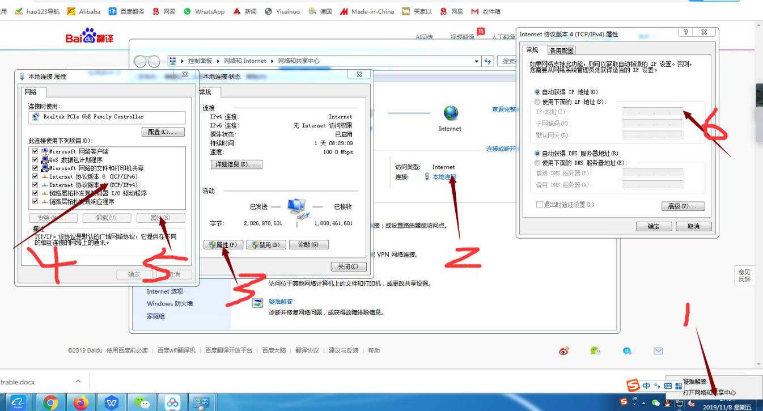Click the mail envelope icon in page footer

tap(658, 351)
